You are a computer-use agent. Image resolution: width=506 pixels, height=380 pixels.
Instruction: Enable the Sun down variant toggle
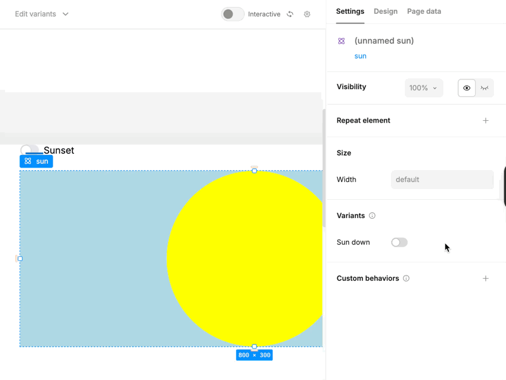click(x=399, y=242)
